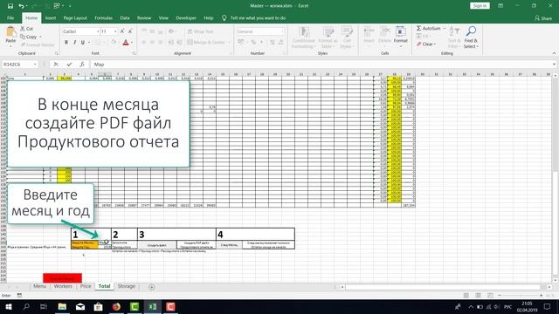Add a new sheet with plus icon

[151, 287]
